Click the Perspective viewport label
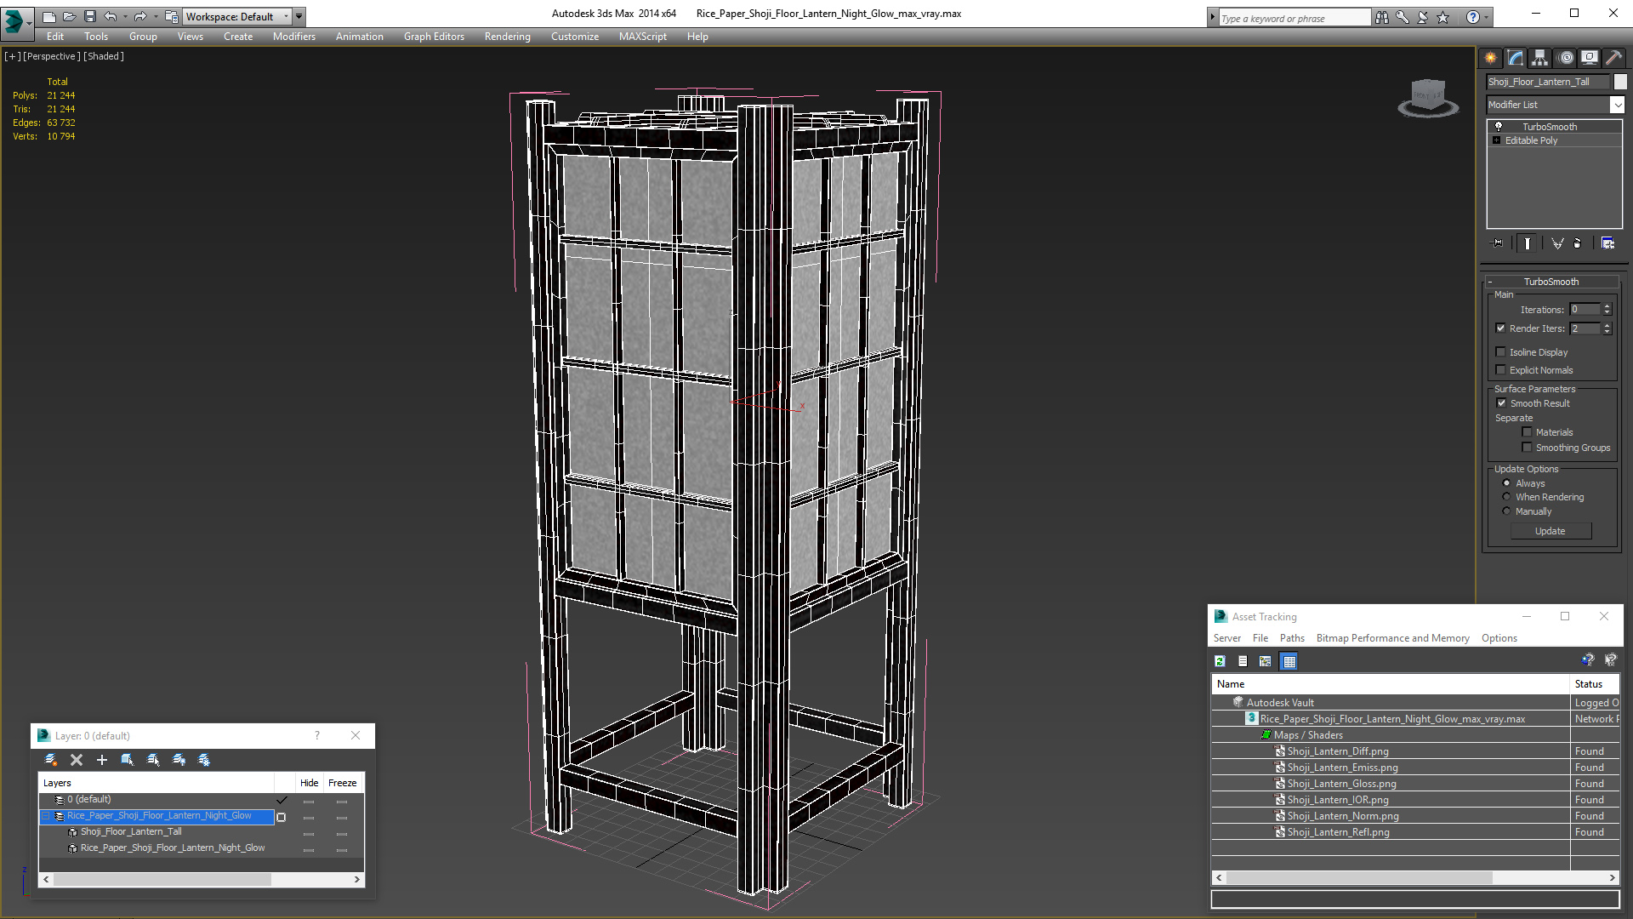 point(51,56)
